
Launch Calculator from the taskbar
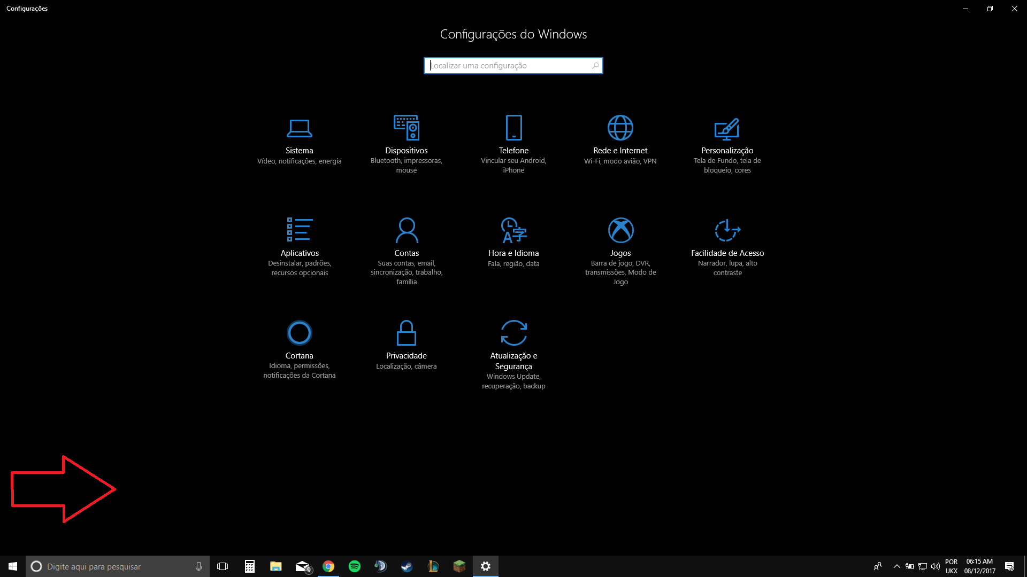249,566
